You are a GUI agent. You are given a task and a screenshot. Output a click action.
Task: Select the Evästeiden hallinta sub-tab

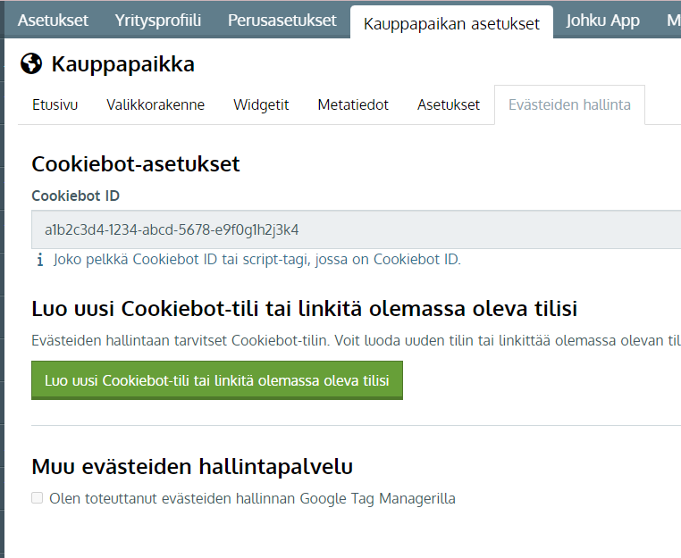[569, 105]
